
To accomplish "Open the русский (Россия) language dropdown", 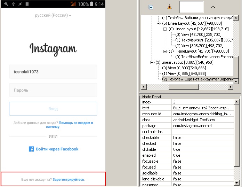I will (53, 15).
